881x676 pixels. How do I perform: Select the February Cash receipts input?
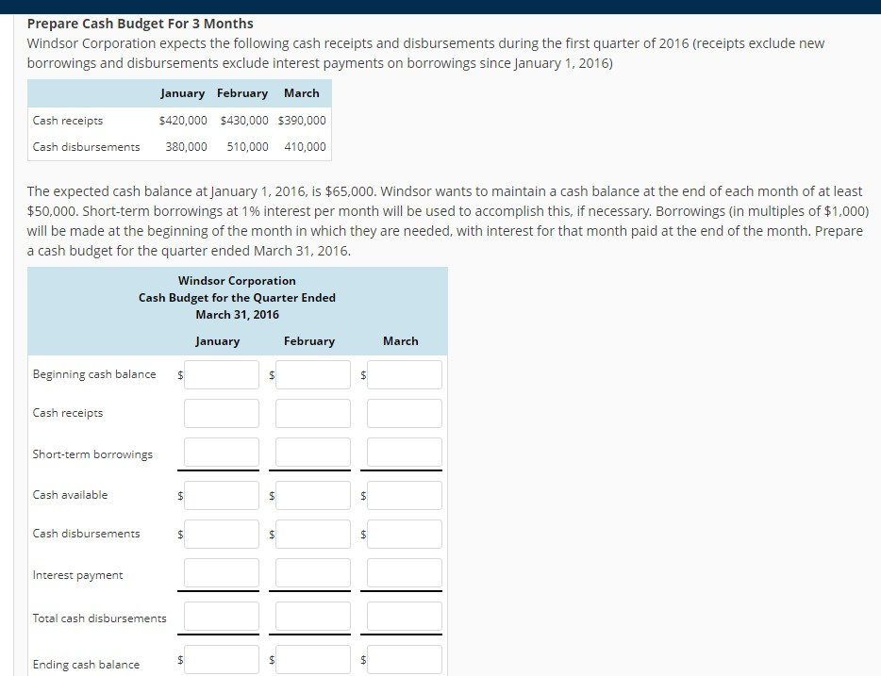coord(313,413)
